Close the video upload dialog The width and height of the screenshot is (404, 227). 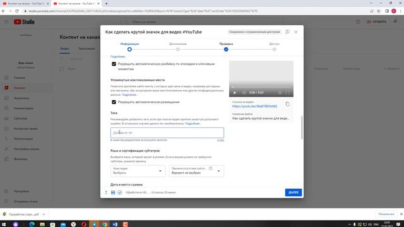click(x=296, y=32)
